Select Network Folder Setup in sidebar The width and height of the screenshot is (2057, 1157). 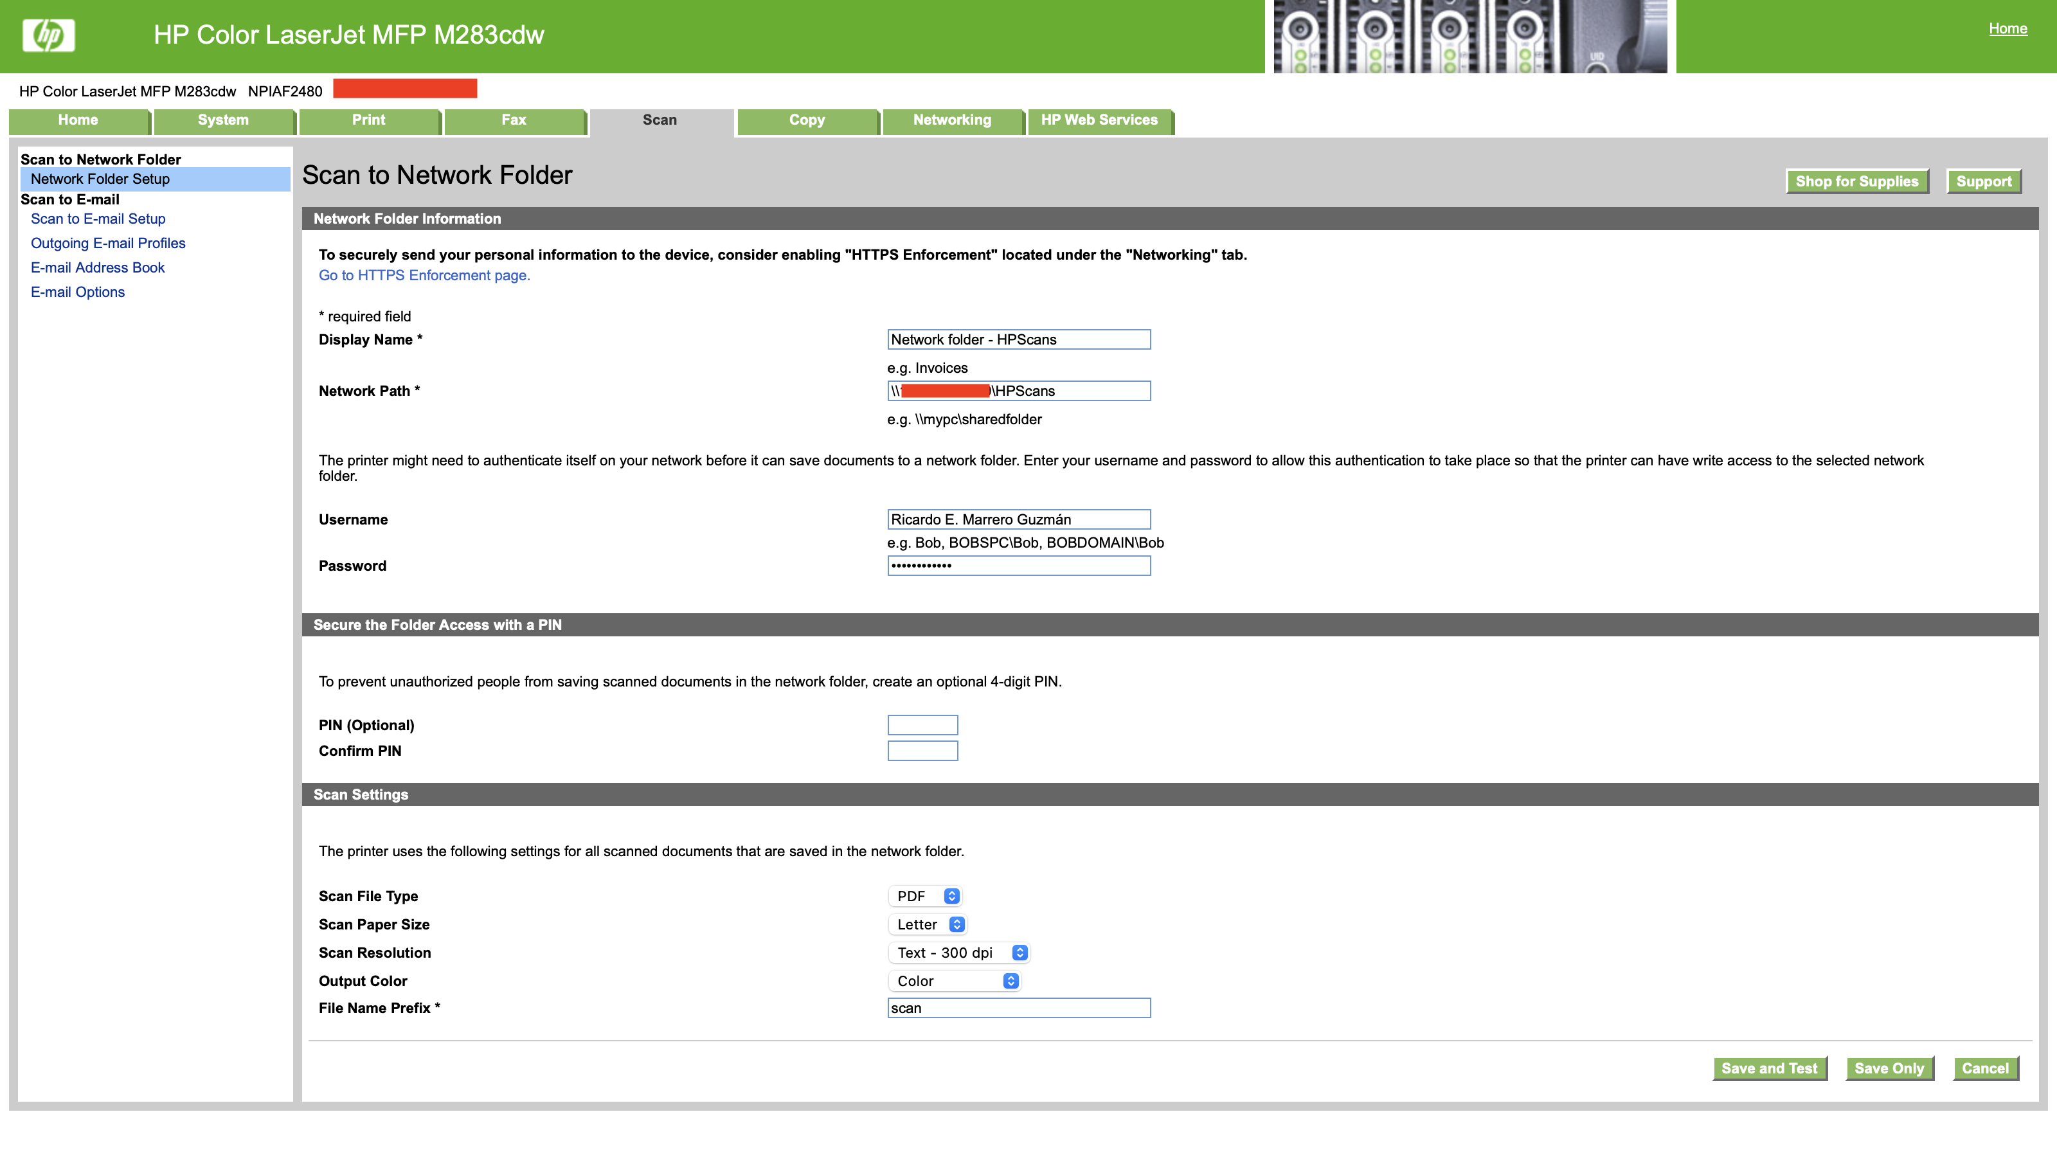(x=155, y=179)
